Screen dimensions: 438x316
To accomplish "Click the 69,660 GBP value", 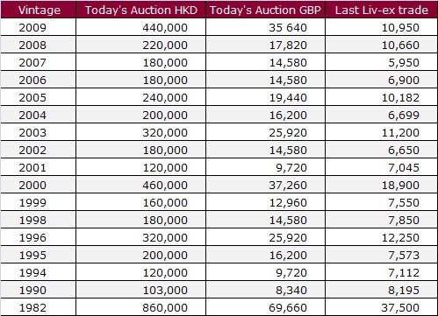I will (x=288, y=308).
